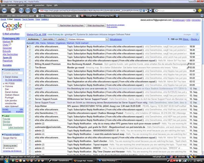Click the browser Home button
This screenshot has width=204, height=163.
pos(35,10)
